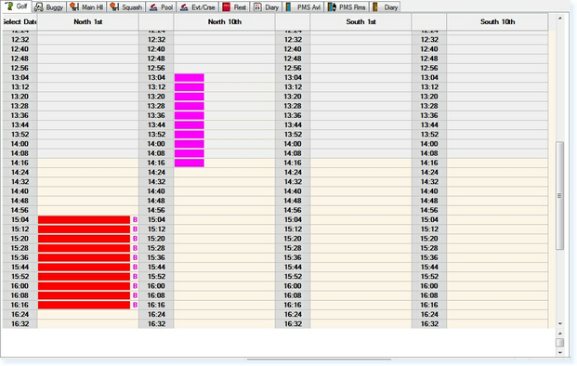The height and width of the screenshot is (366, 577).
Task: Click the Select Date column header
Action: point(20,21)
